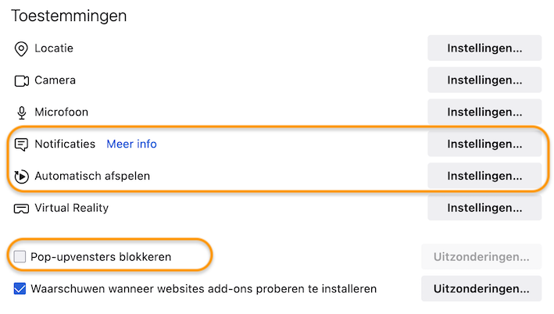This screenshot has width=554, height=314.
Task: Open Instellingen for Virtual Reality
Action: click(x=484, y=208)
